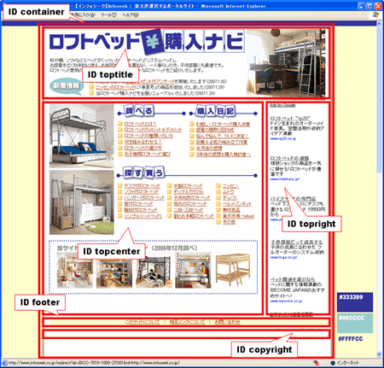This screenshot has height=368, width=384.
Task: Open the 悩んで悩んで、ついに決定！ link
Action: [223, 136]
